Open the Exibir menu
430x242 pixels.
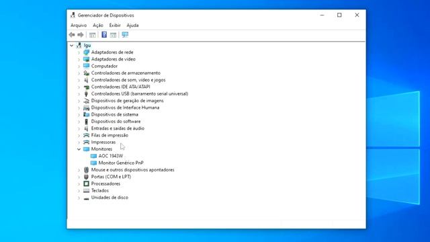(115, 26)
